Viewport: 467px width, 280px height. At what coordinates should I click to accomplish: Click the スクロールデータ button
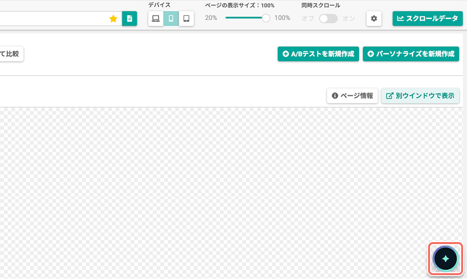(428, 18)
